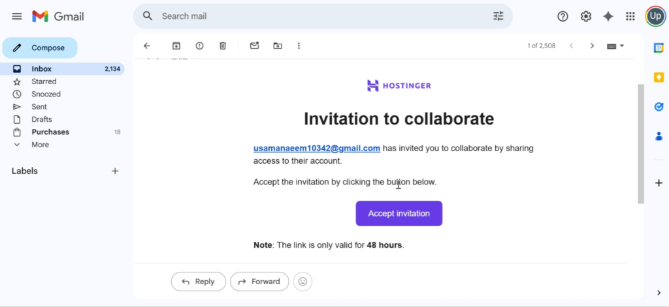Image resolution: width=669 pixels, height=307 pixels.
Task: Open the more actions three-dot menu
Action: 299,46
